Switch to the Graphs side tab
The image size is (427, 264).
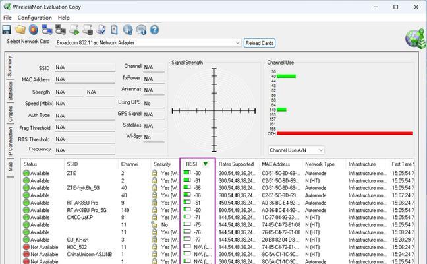click(x=10, y=114)
